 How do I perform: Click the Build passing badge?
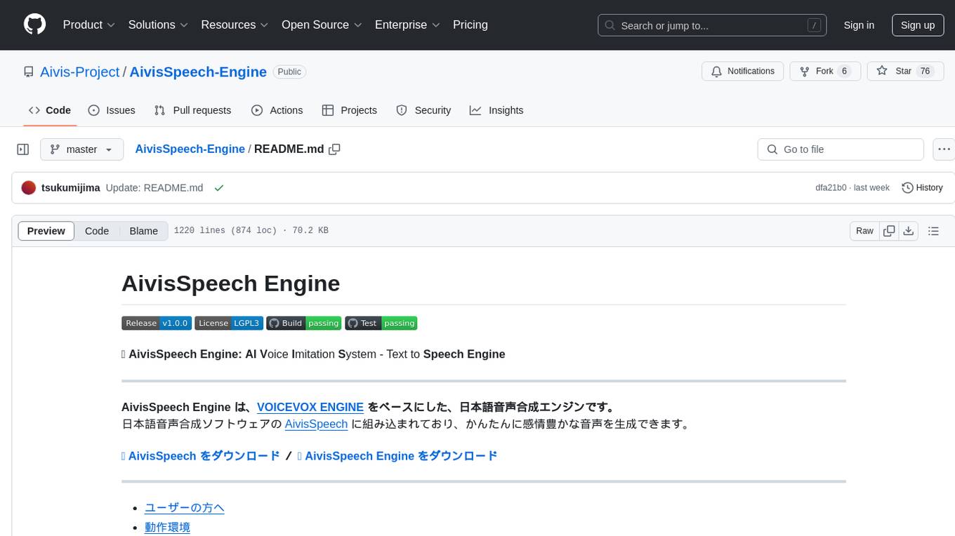click(x=303, y=323)
